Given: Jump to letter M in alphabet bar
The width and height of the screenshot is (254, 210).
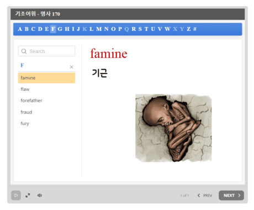Looking at the screenshot, I should click(99, 29).
